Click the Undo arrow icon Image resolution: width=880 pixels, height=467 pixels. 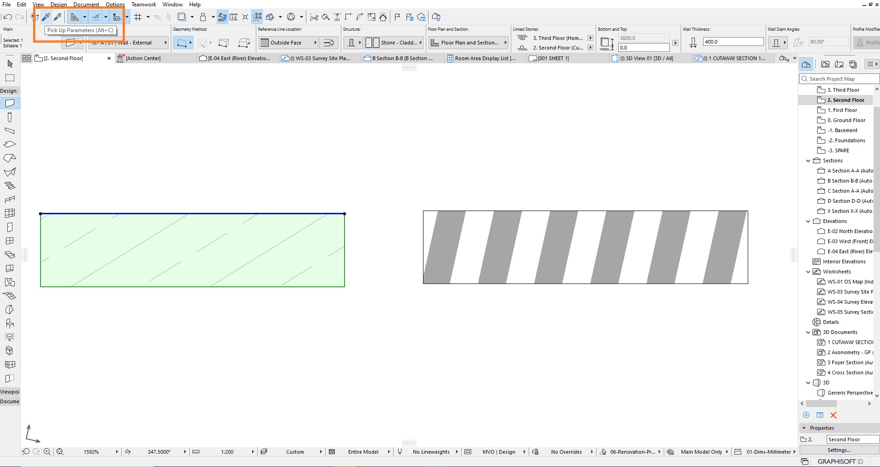[7, 17]
